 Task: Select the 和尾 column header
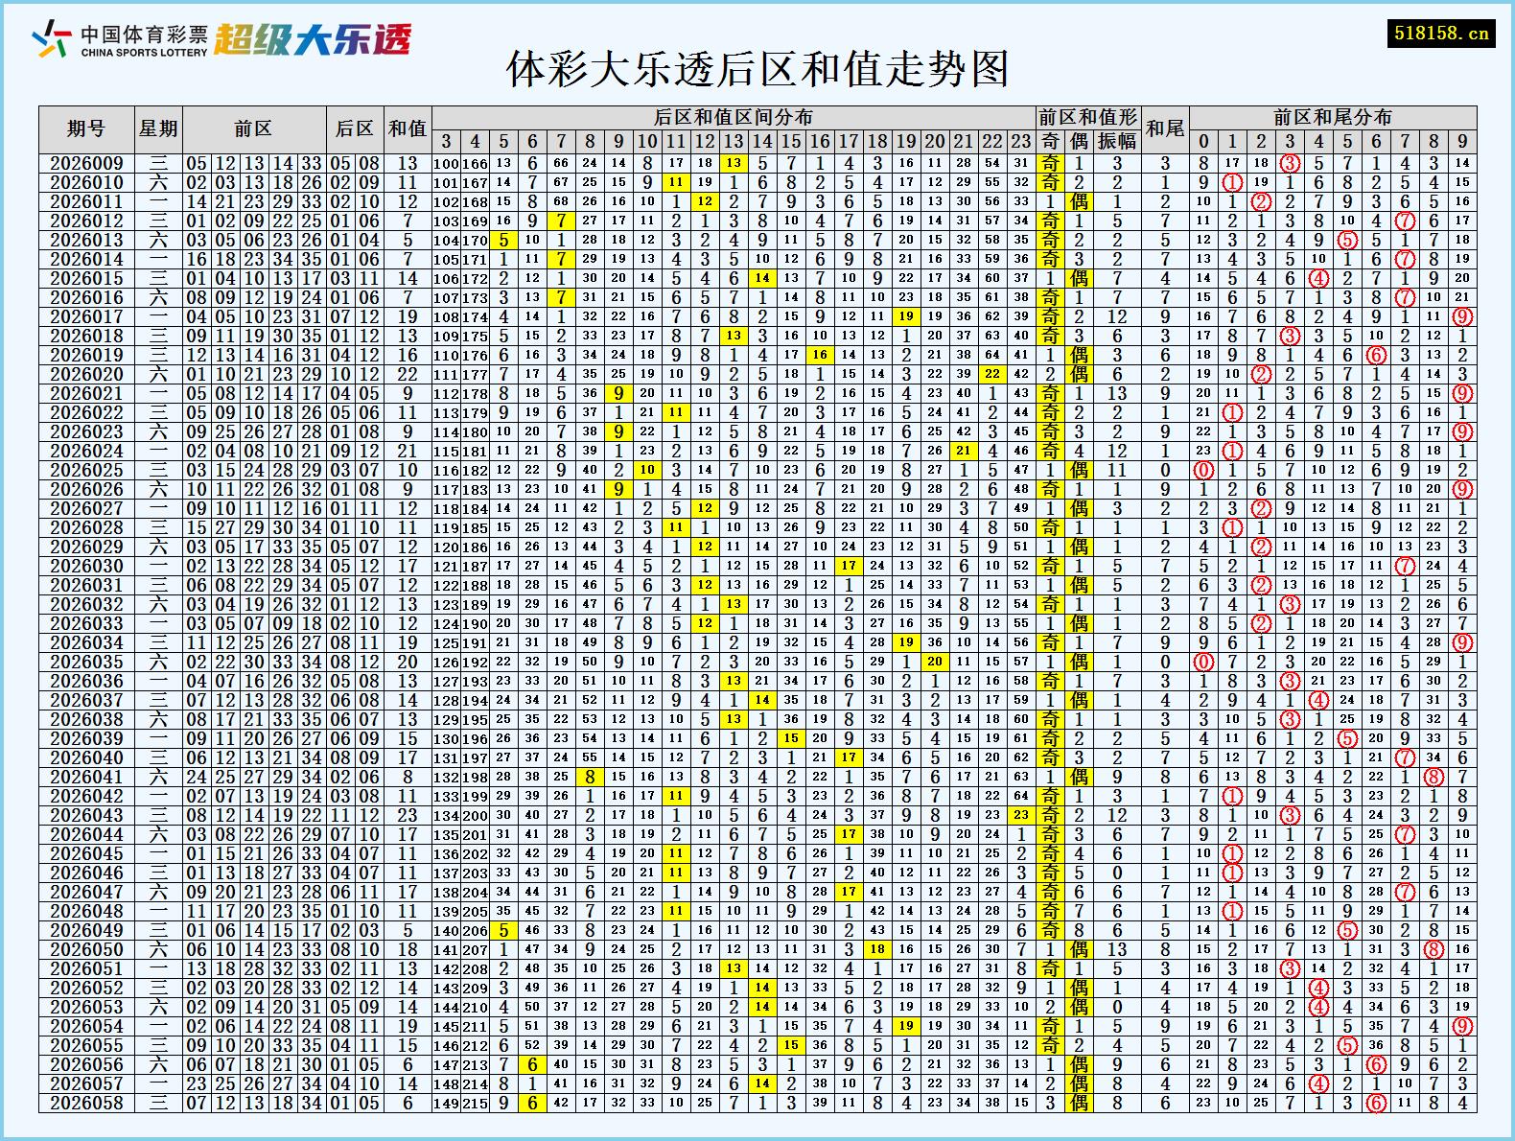click(1165, 128)
